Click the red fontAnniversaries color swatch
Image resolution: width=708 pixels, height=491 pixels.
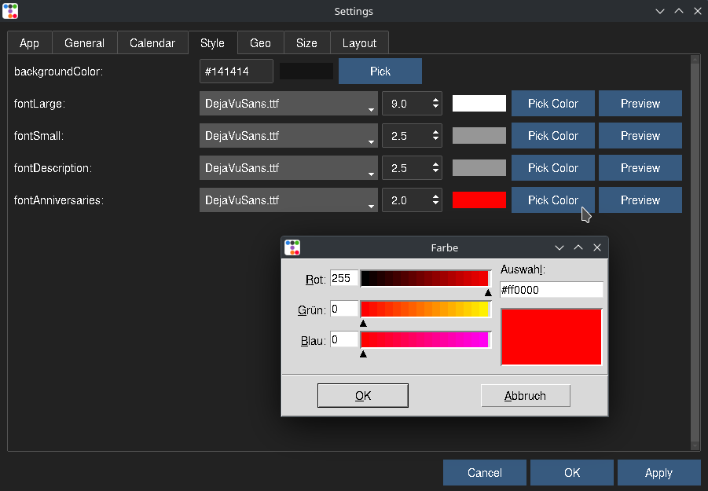pos(479,200)
